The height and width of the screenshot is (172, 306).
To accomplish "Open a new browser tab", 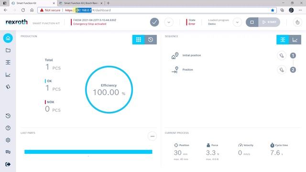I will pos(109,3).
